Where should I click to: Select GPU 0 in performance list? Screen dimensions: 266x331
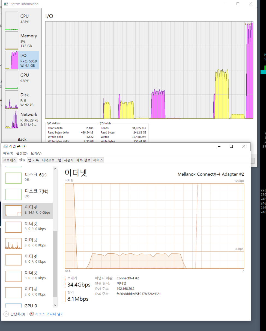tap(28, 306)
